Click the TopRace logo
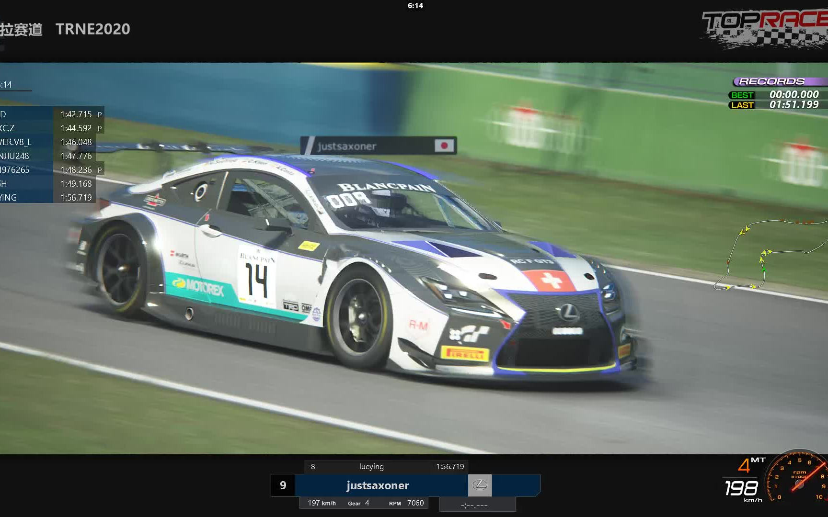This screenshot has width=828, height=517. [765, 29]
